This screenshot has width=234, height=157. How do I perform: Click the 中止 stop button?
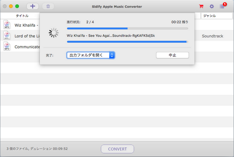(x=172, y=55)
